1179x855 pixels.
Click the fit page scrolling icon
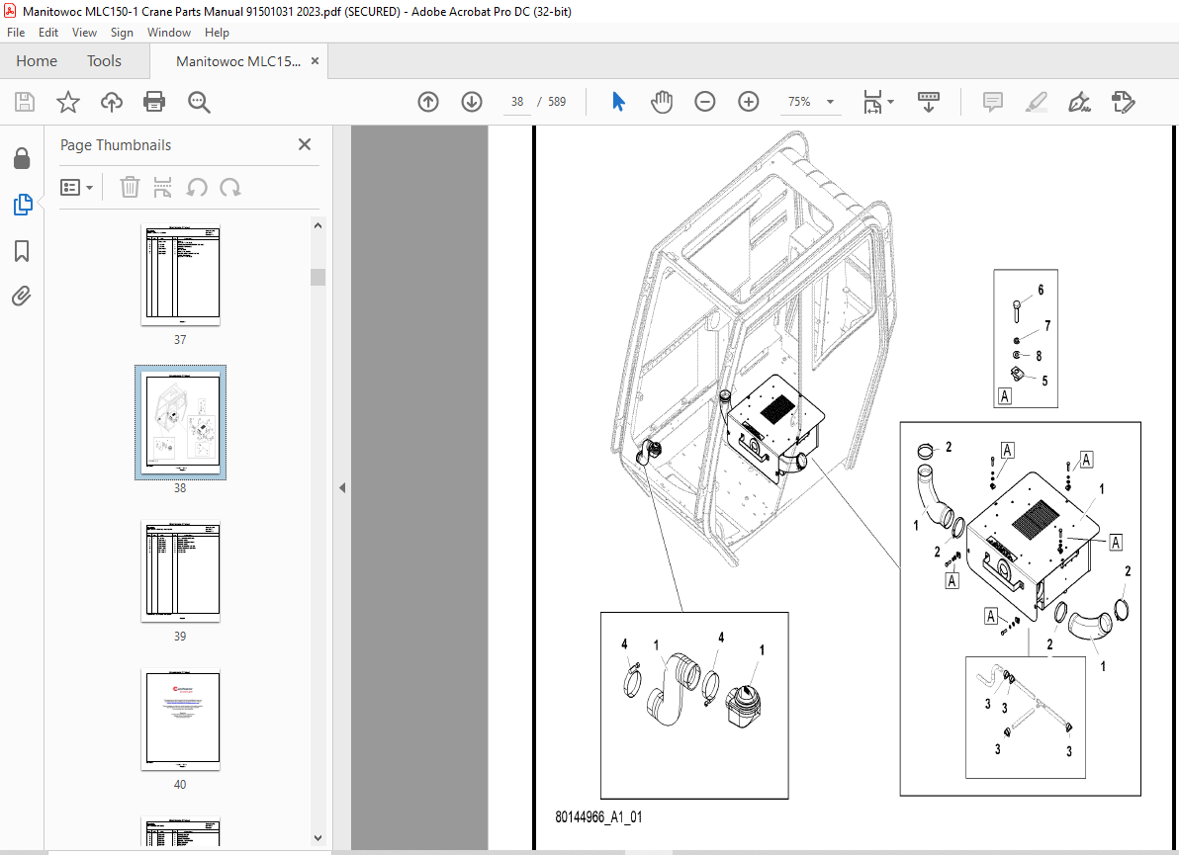coord(873,102)
